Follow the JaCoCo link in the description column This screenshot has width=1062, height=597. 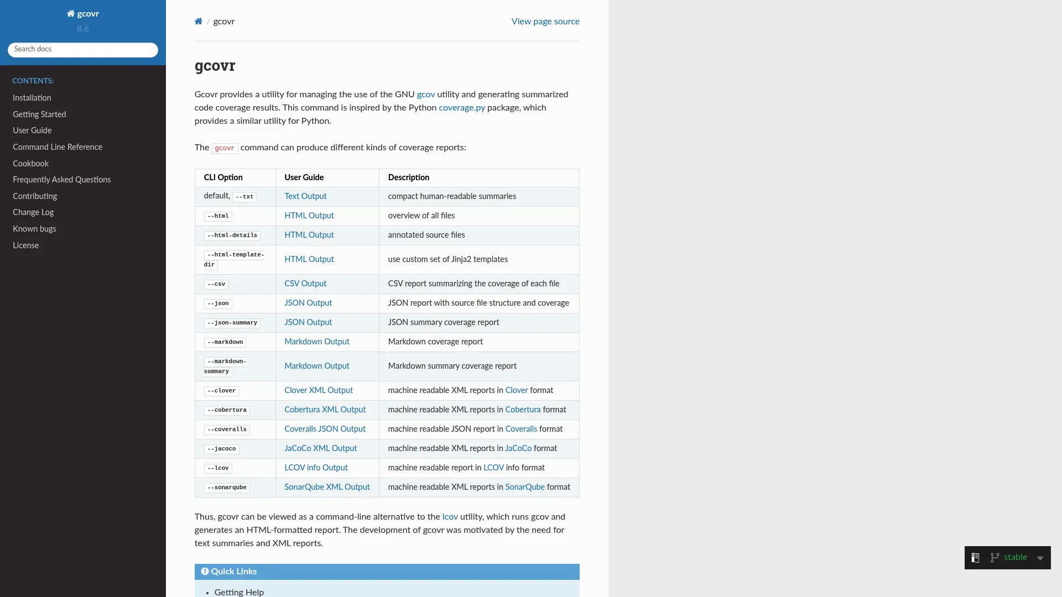tap(518, 448)
